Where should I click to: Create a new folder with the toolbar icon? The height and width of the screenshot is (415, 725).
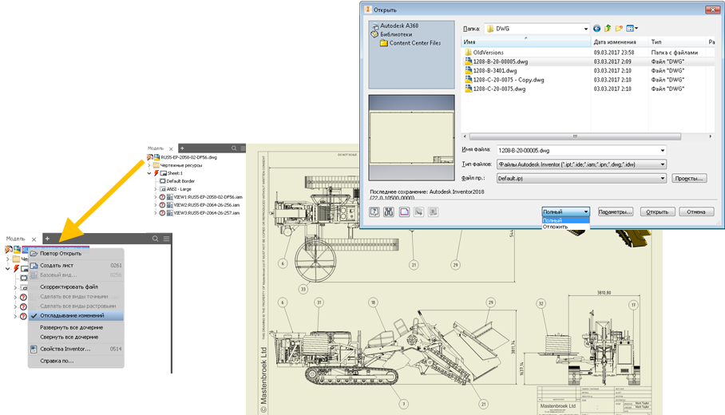point(619,29)
